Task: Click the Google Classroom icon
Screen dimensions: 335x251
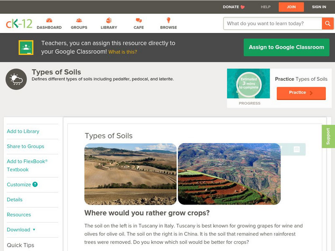Action: pos(26,48)
